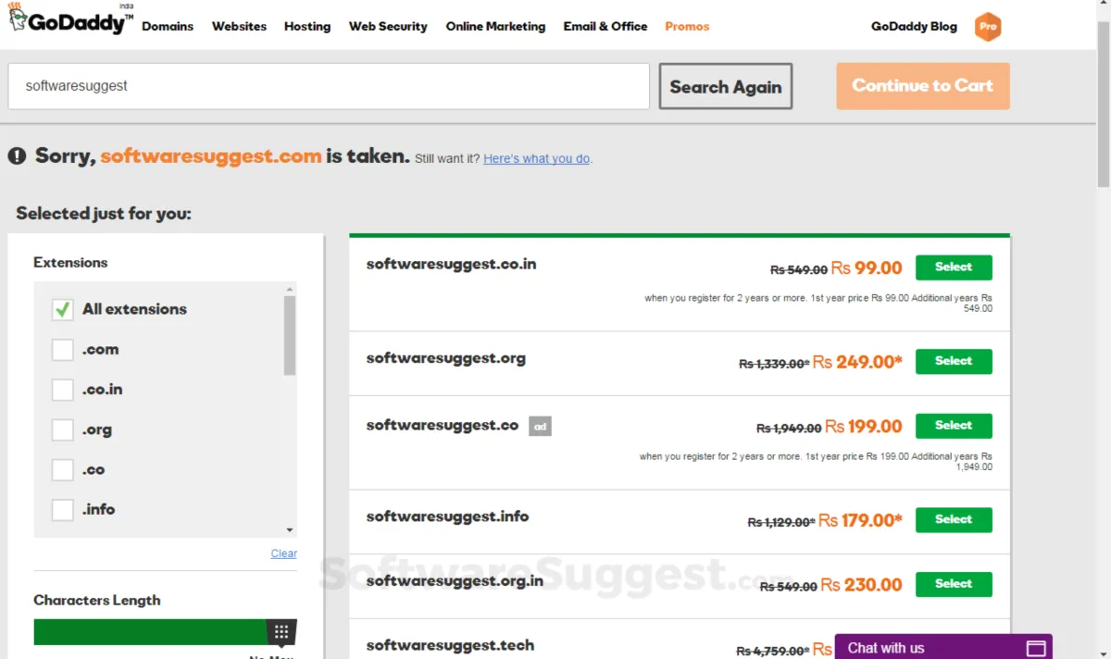The height and width of the screenshot is (659, 1111).
Task: Open the GoDaddy Pro badge icon
Action: pyautogui.click(x=988, y=27)
